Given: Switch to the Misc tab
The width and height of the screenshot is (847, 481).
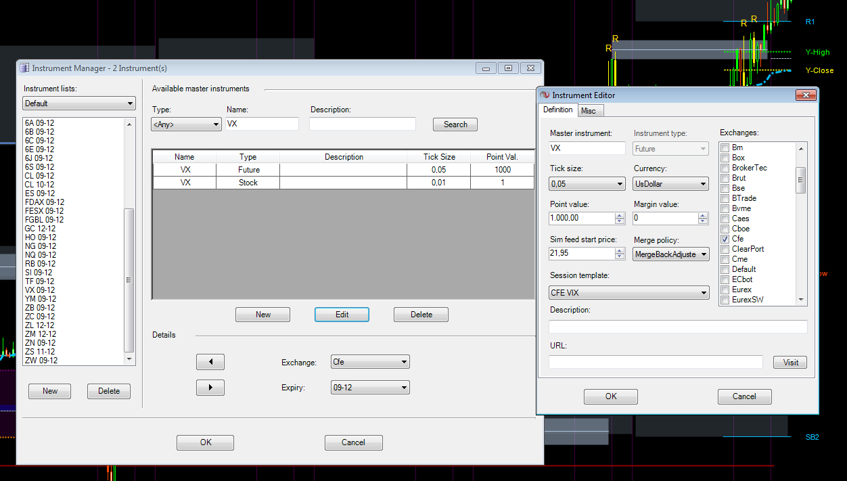Looking at the screenshot, I should tap(588, 111).
